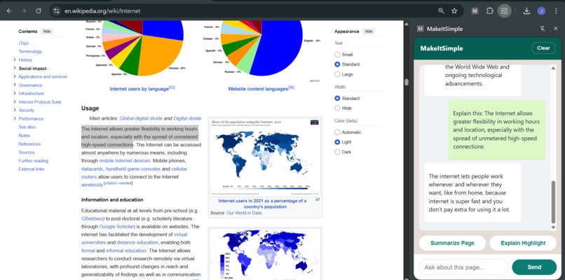Click the zoom magnifier icon in address bar
The height and width of the screenshot is (280, 565).
click(441, 10)
